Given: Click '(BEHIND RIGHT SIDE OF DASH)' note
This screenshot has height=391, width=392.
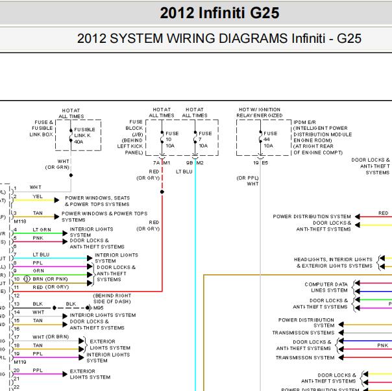Looking at the screenshot, I should pyautogui.click(x=112, y=298).
